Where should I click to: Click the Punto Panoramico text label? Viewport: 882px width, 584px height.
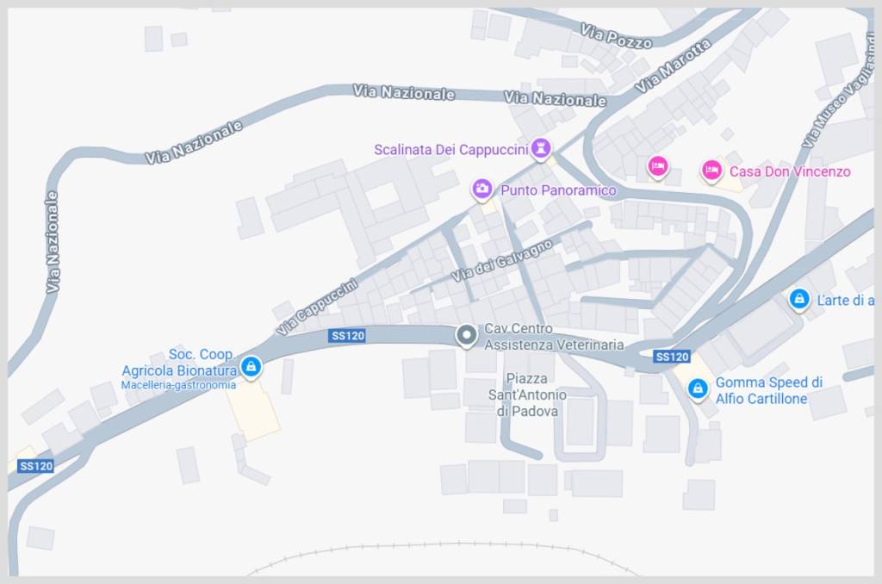(558, 190)
